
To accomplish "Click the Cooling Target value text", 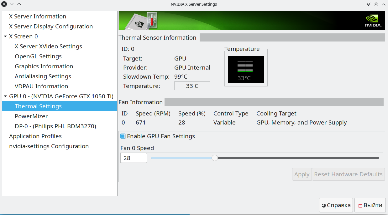I will click(301, 123).
